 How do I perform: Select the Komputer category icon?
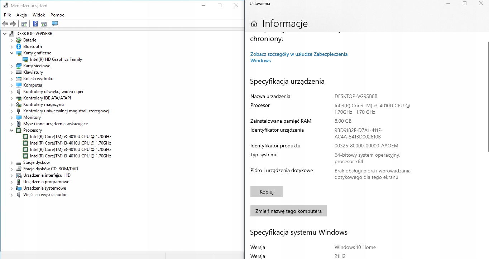pos(19,85)
